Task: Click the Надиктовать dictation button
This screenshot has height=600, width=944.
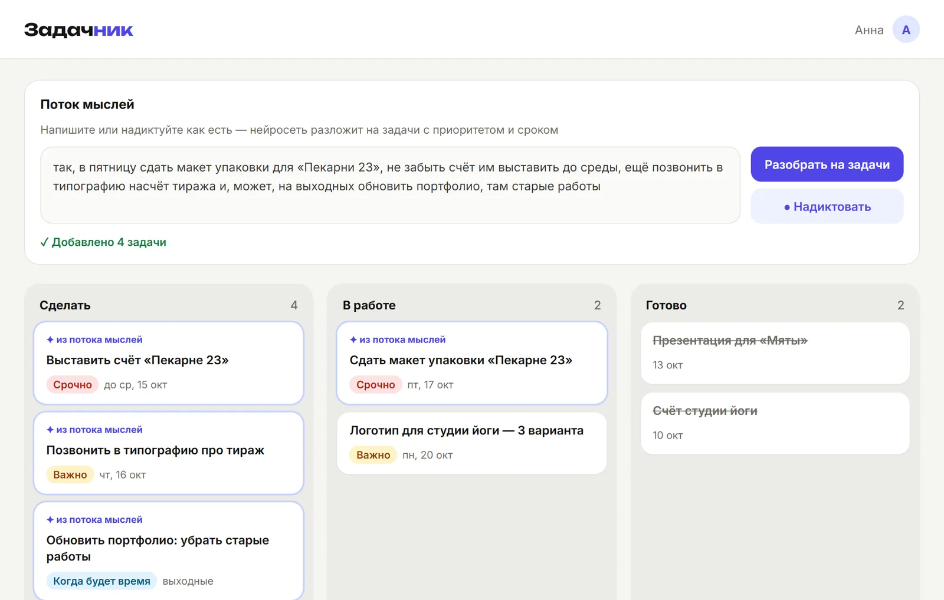Action: point(827,206)
